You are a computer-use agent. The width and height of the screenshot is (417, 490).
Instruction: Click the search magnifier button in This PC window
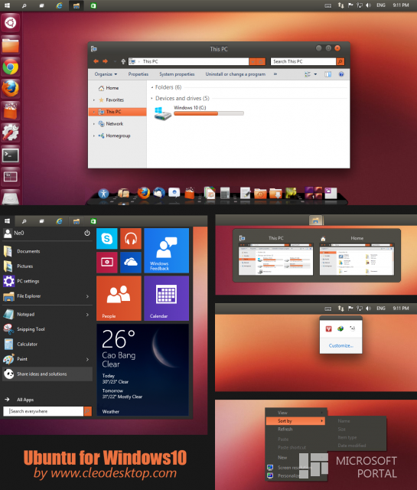click(340, 61)
